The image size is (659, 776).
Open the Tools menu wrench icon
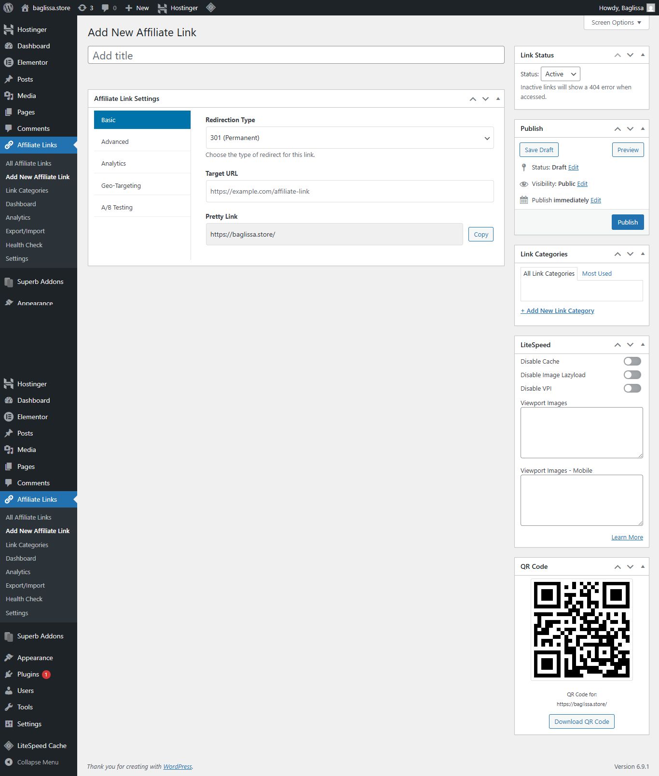pyautogui.click(x=9, y=707)
